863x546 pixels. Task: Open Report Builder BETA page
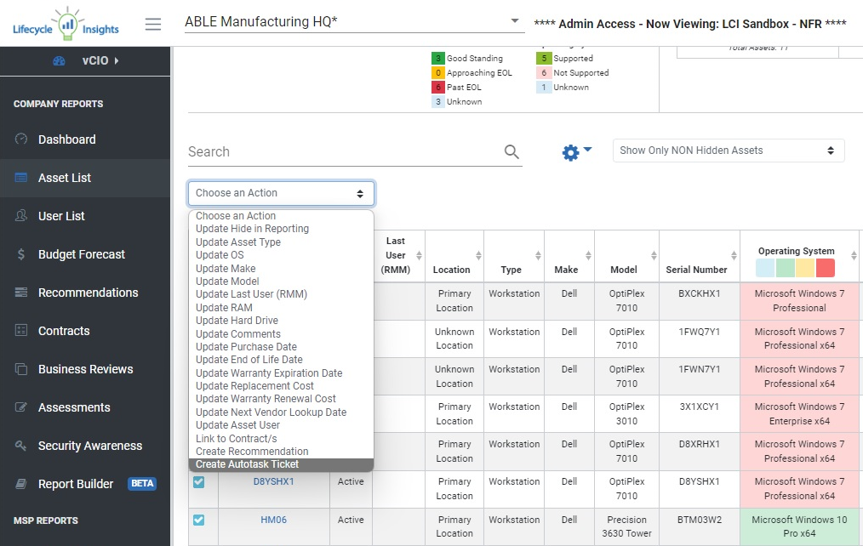(x=85, y=484)
